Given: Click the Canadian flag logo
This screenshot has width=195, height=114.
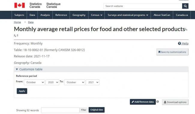Looking at the screenshot, I should point(19,5).
